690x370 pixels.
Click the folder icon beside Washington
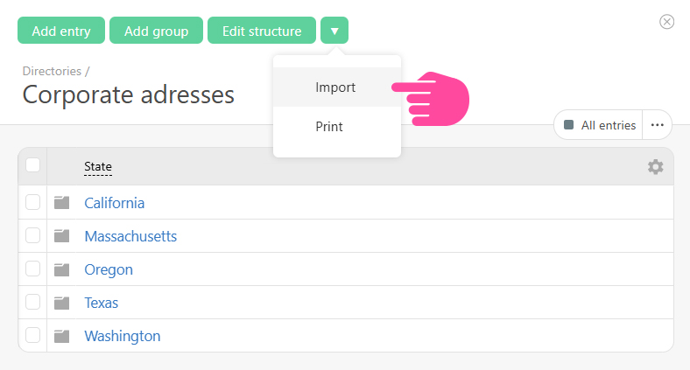(61, 336)
